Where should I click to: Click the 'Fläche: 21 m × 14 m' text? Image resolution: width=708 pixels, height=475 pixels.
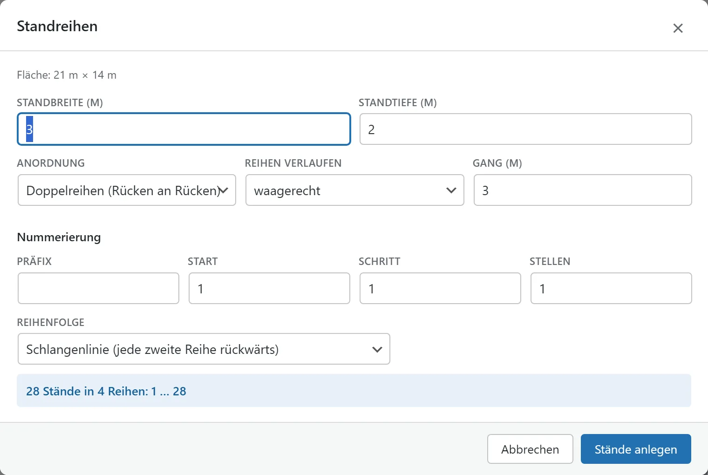coord(67,75)
